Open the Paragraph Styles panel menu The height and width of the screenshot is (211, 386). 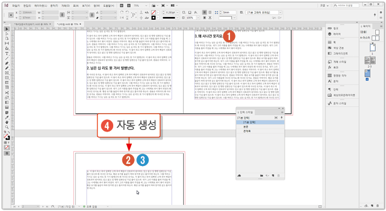coord(282,113)
